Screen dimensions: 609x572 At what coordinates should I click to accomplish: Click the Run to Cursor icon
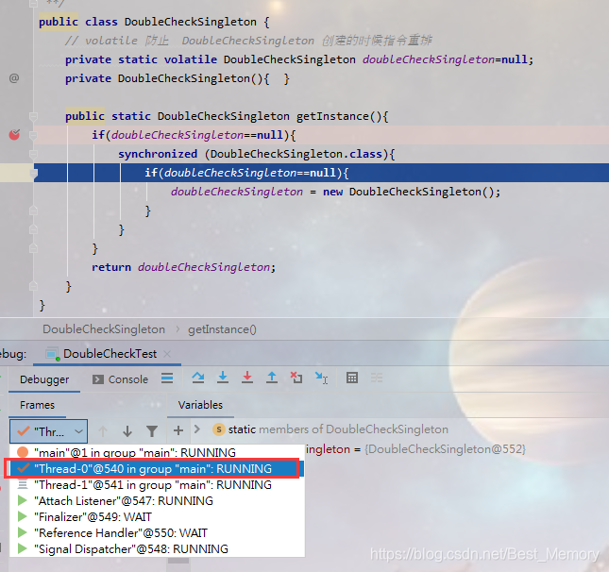[321, 378]
